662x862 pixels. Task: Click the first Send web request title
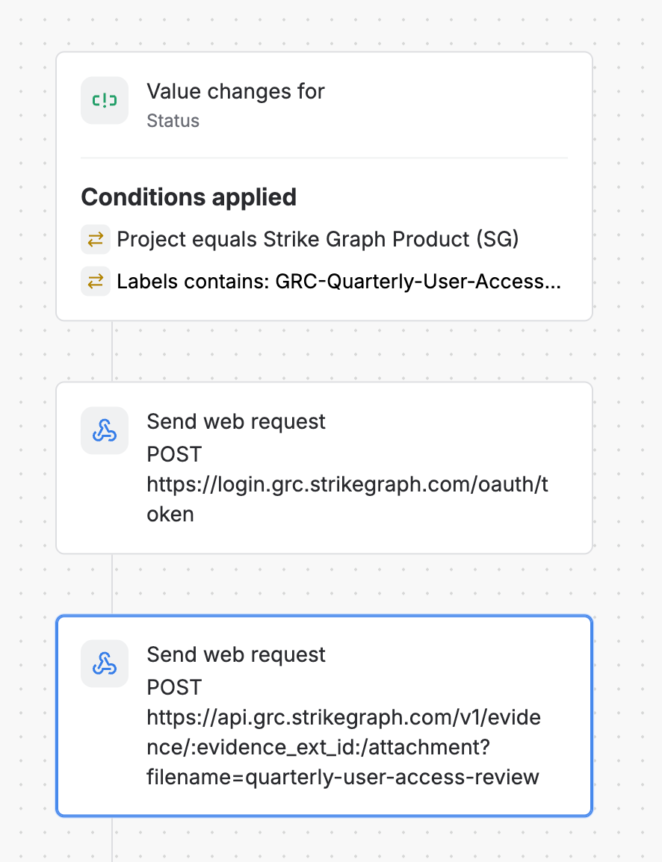pos(236,421)
